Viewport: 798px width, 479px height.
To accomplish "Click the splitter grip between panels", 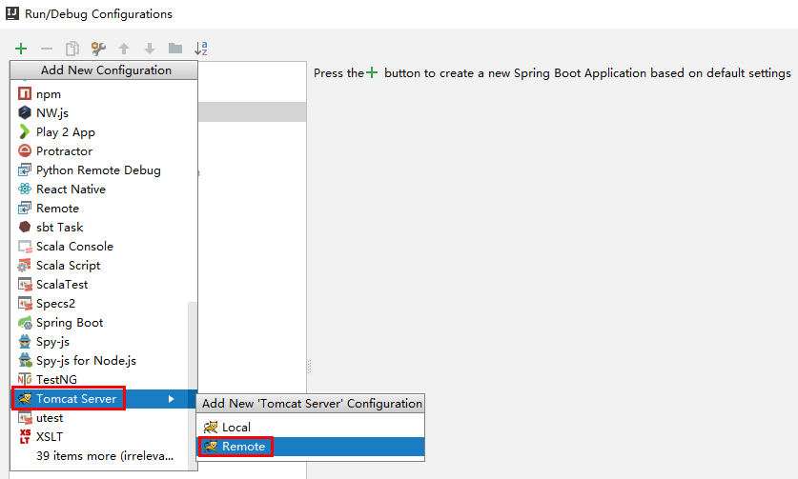I will [x=310, y=367].
